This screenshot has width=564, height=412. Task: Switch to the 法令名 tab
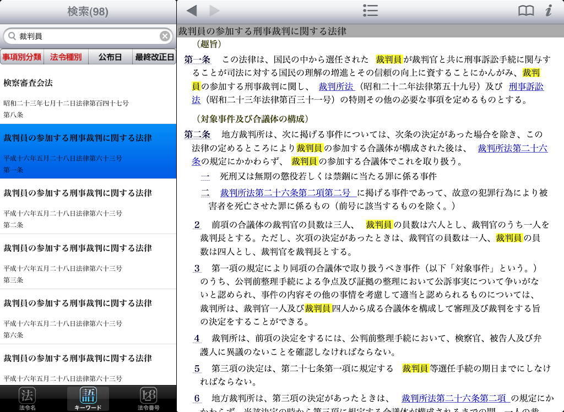[x=28, y=399]
